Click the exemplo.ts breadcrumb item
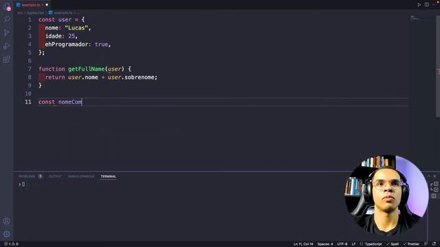This screenshot has width=440, height=247. tap(60, 13)
